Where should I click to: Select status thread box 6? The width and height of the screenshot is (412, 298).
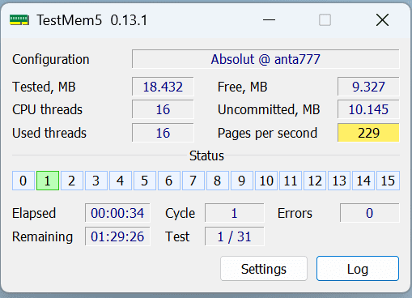(x=169, y=181)
